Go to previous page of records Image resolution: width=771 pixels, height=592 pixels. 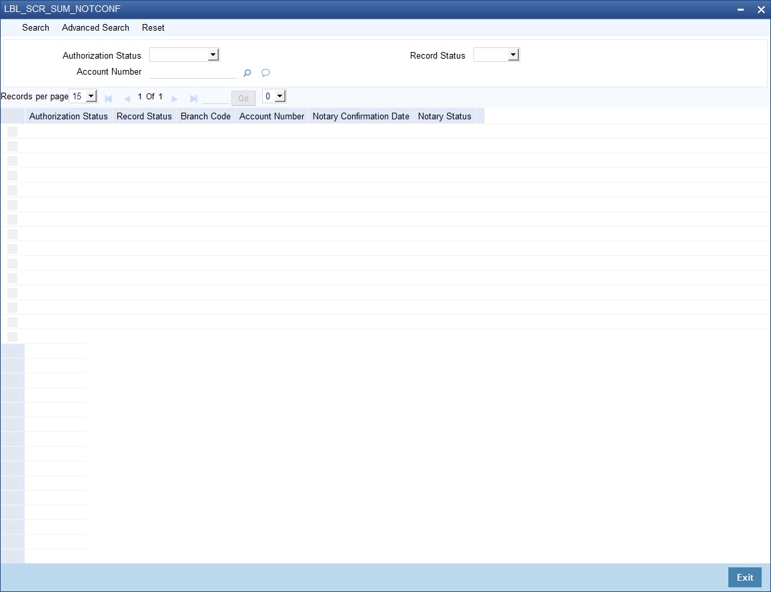pos(127,99)
